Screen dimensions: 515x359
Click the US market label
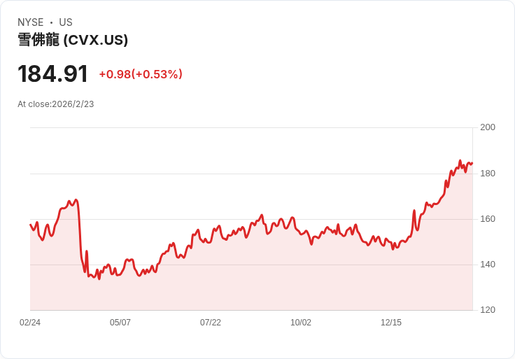66,22
